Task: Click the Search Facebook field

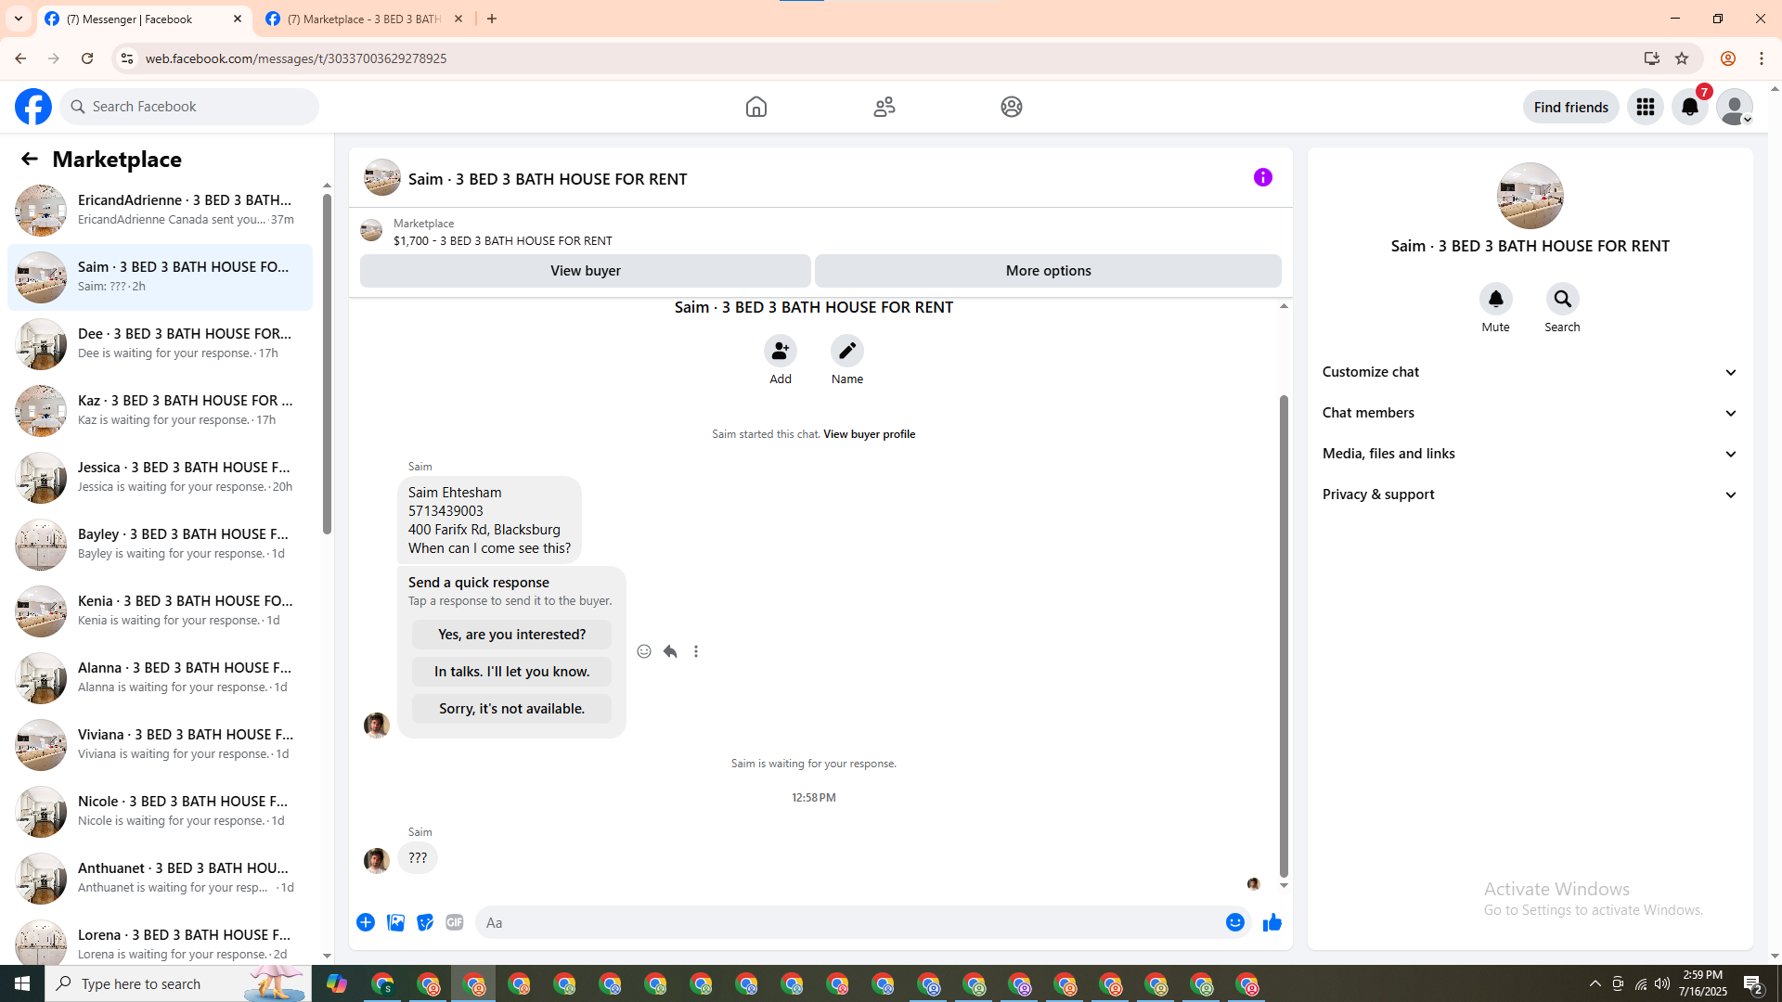Action: pyautogui.click(x=189, y=107)
